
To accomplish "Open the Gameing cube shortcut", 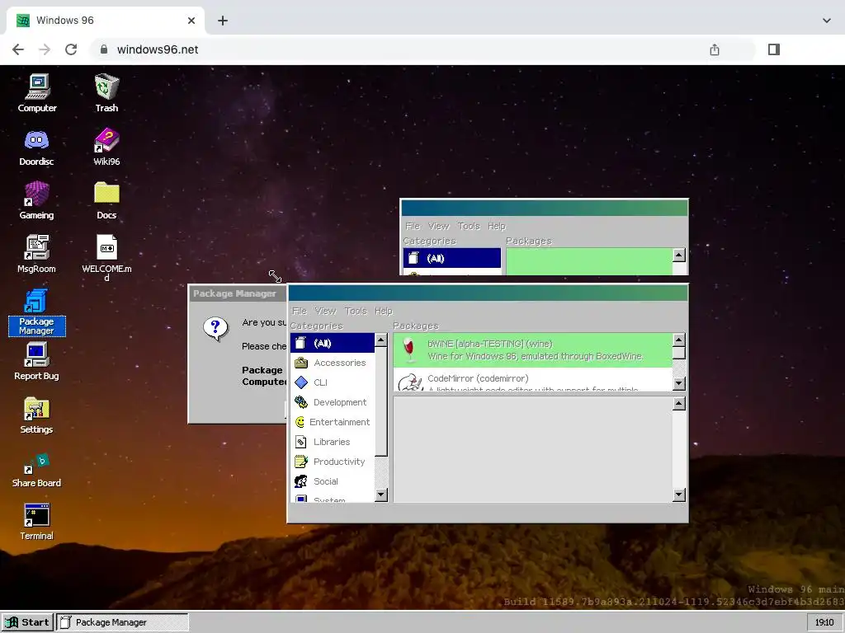I will pos(36,200).
